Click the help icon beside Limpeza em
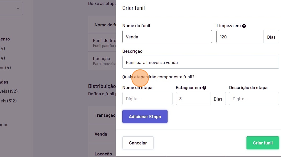This screenshot has width=281, height=157. coord(244,26)
